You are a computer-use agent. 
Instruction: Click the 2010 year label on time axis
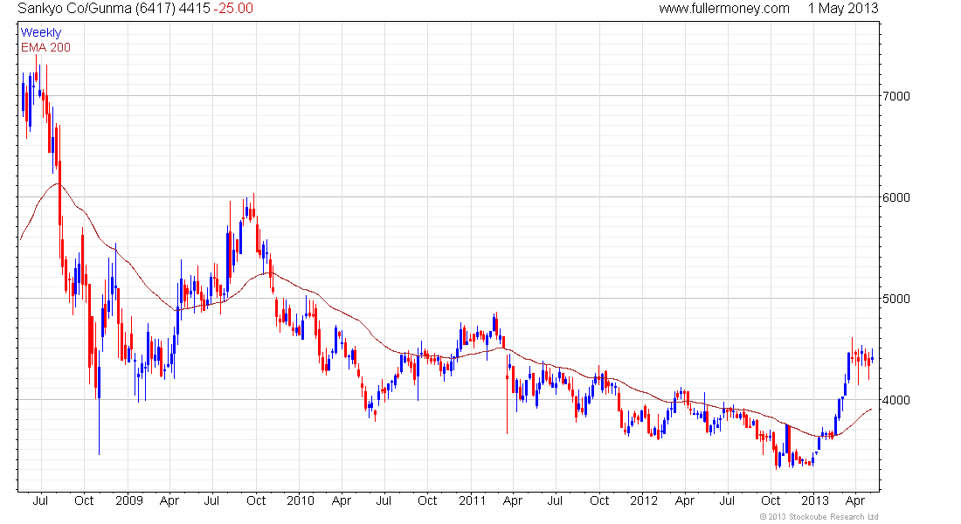point(301,500)
